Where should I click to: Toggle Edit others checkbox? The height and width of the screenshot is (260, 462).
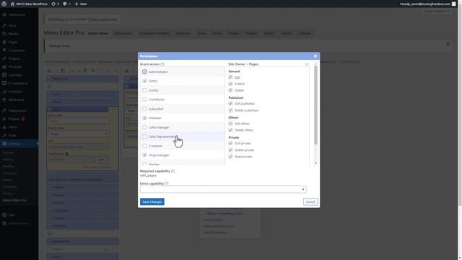(x=230, y=123)
